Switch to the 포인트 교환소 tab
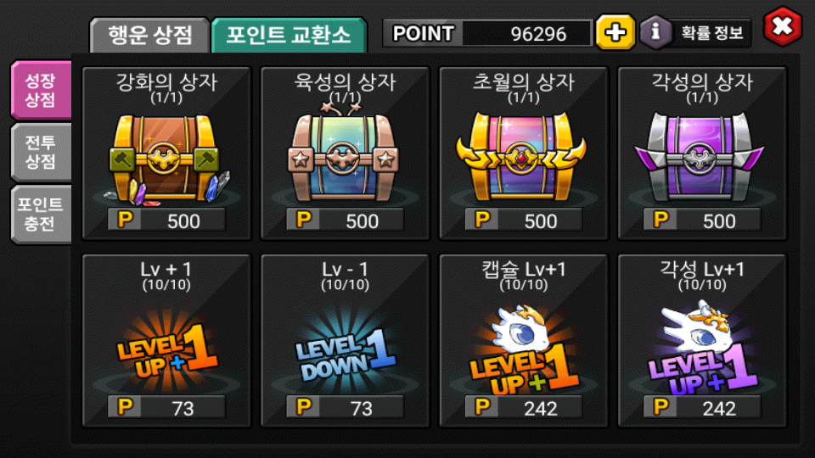Image resolution: width=815 pixels, height=458 pixels. pyautogui.click(x=289, y=35)
